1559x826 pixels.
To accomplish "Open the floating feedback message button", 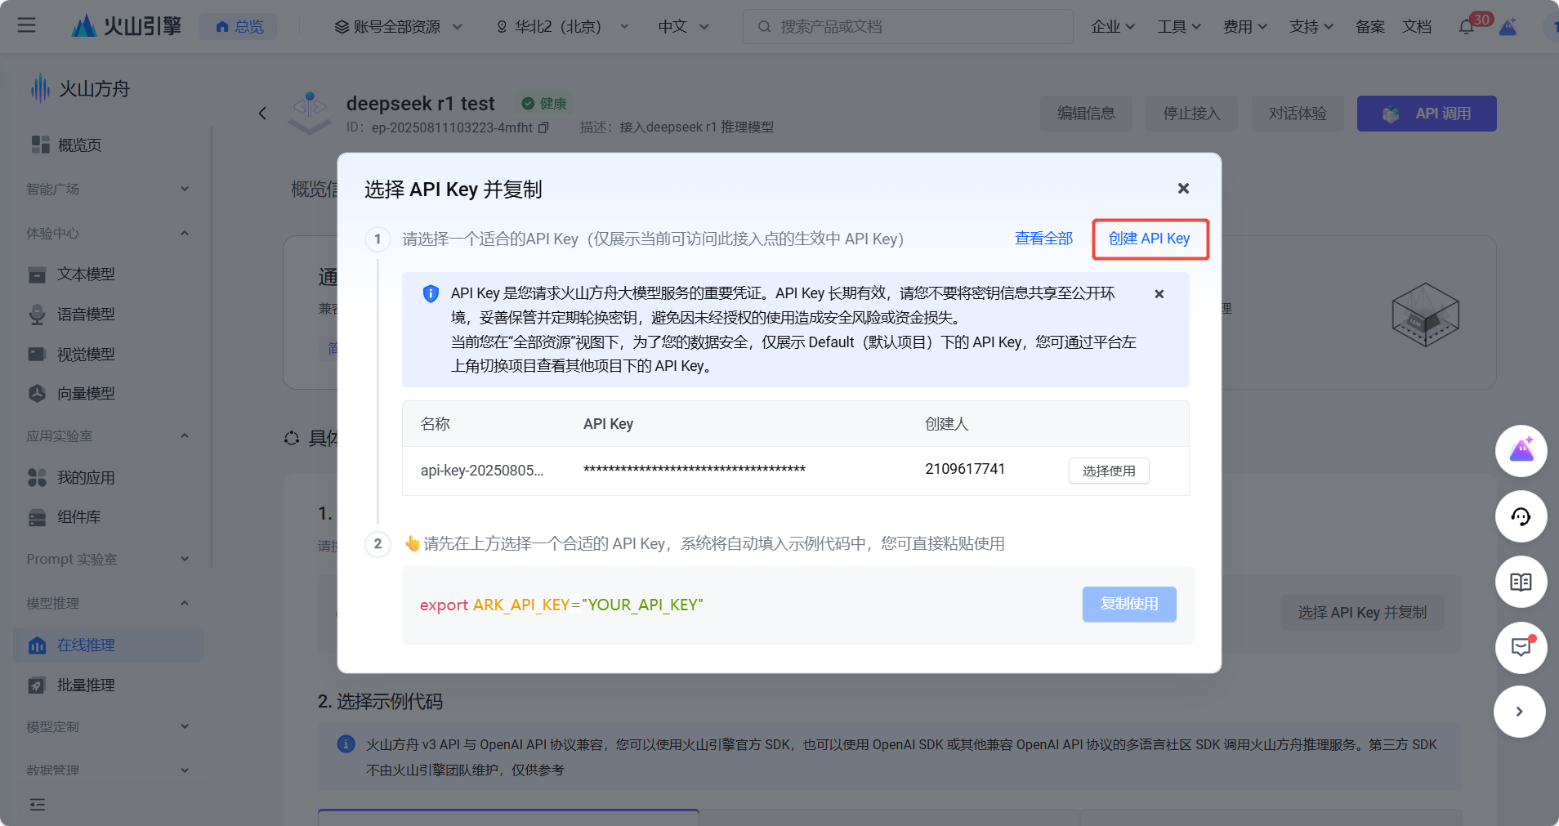I will 1521,648.
